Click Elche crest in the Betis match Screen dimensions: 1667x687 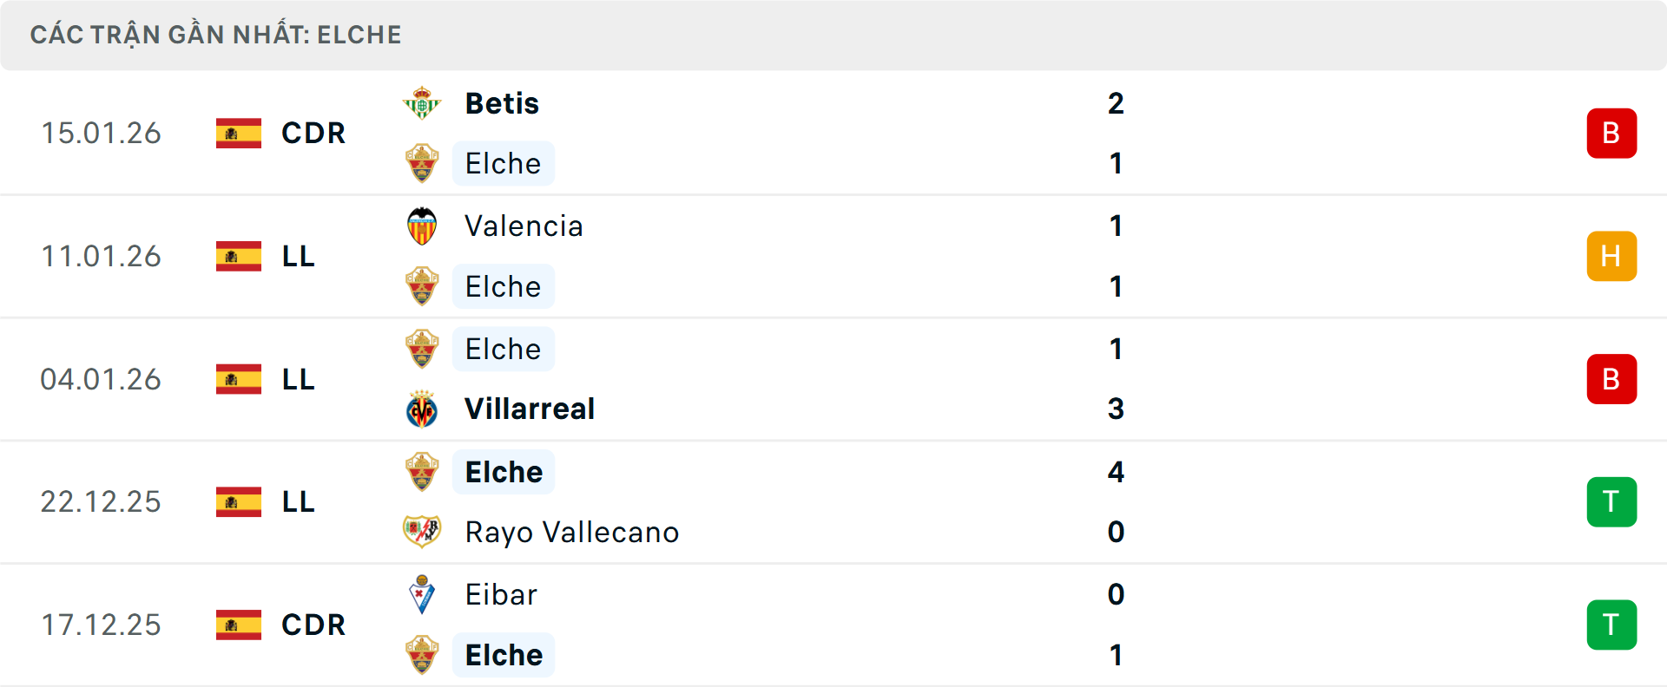422,163
